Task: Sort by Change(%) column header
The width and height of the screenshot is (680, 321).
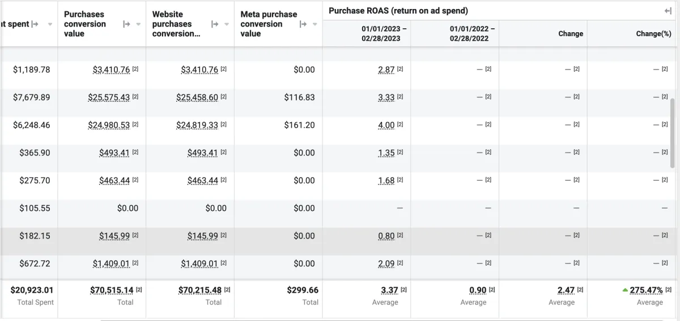Action: pos(653,34)
